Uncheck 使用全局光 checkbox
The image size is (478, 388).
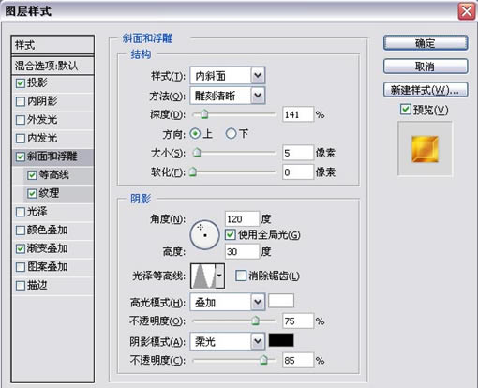pos(231,234)
